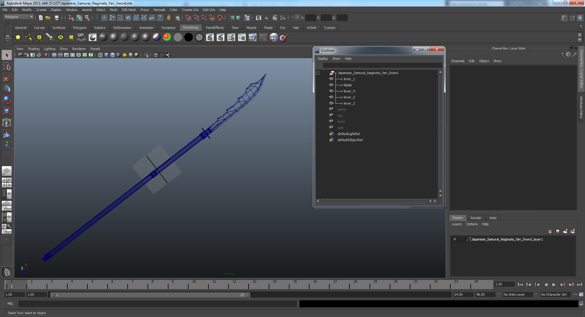Open the Create menu
This screenshot has height=317, width=585.
(x=41, y=10)
